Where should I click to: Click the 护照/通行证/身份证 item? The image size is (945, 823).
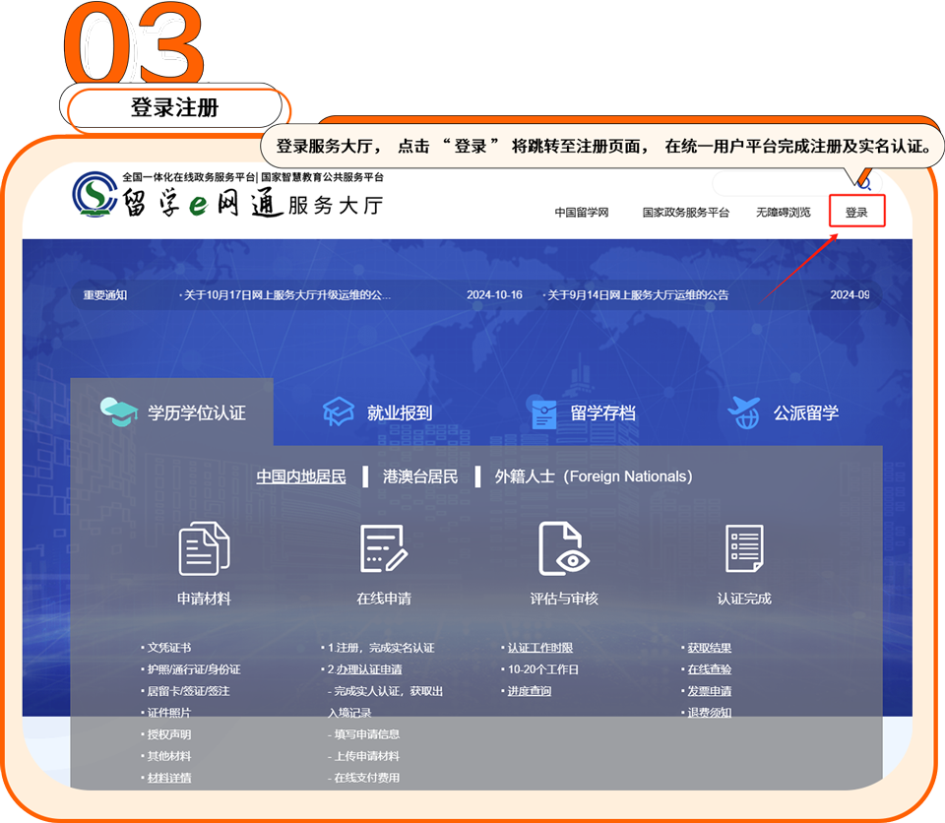194,669
